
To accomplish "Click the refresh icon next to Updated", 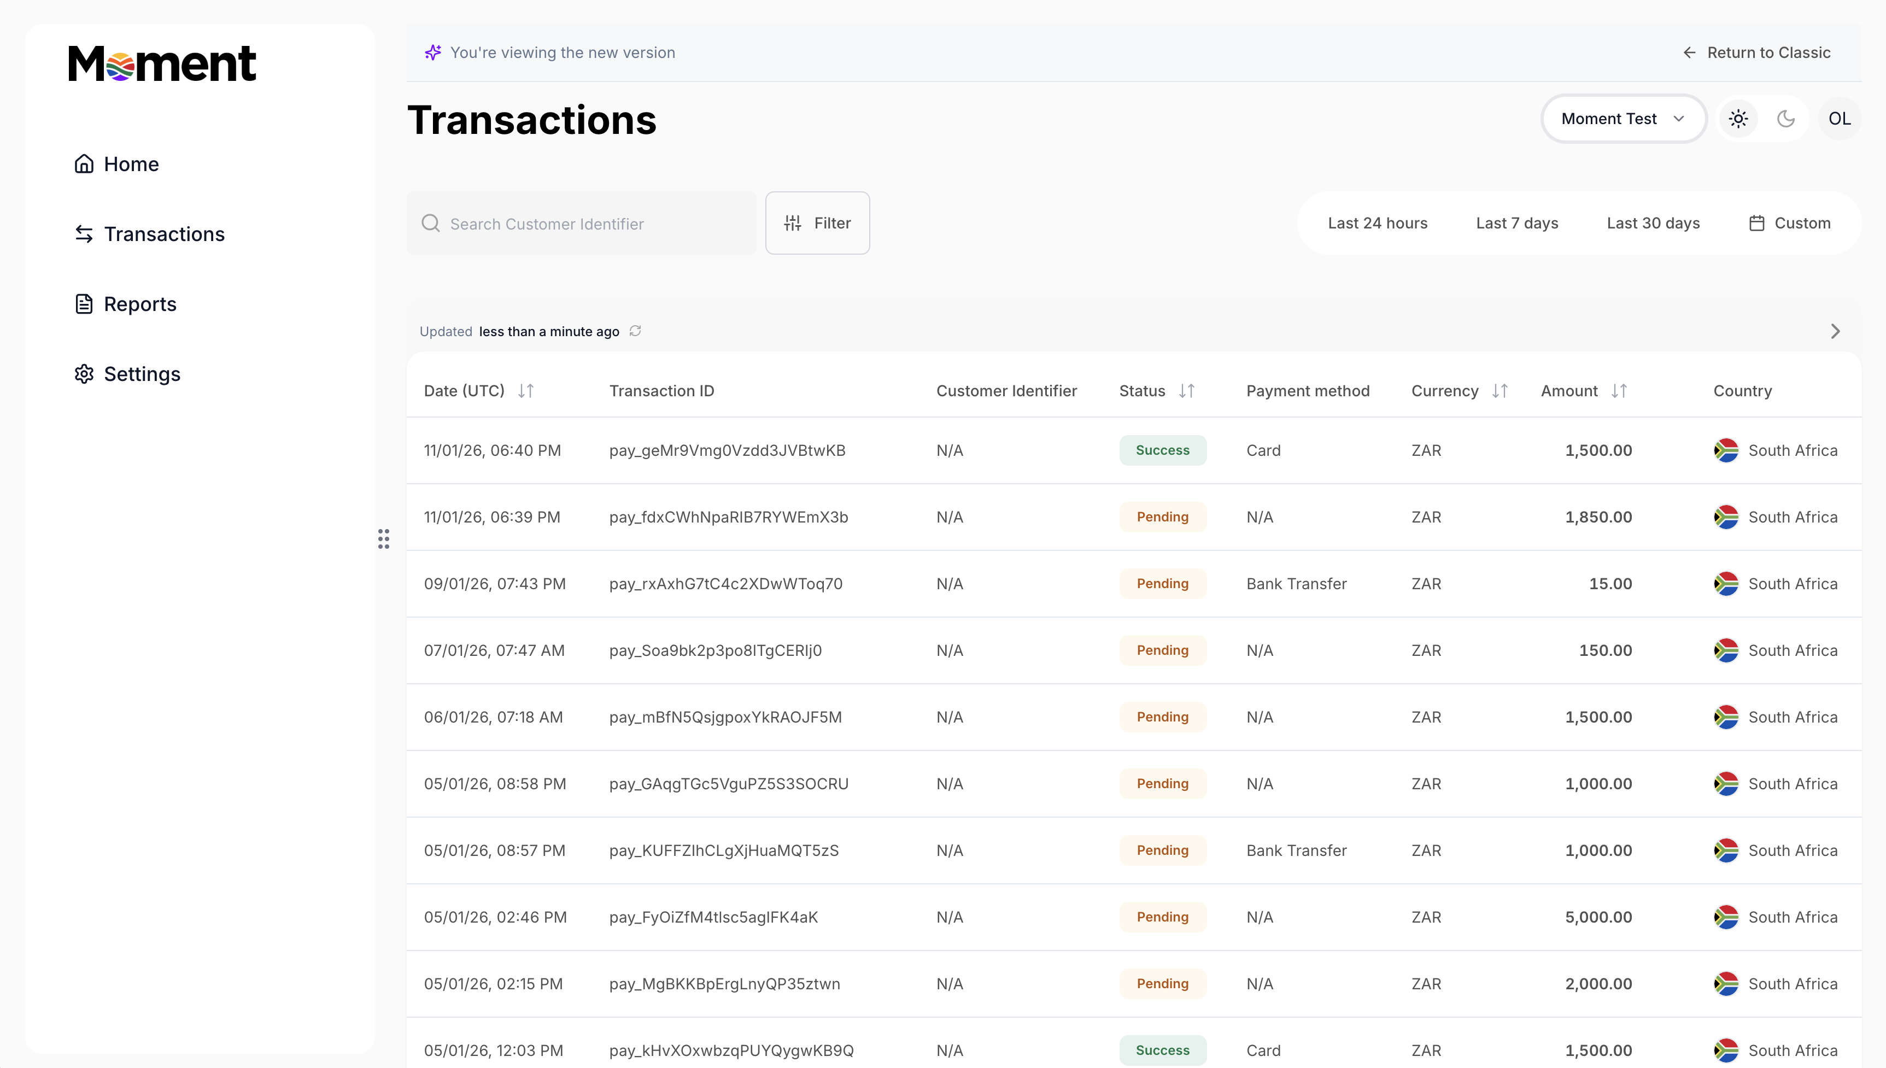I will point(635,331).
